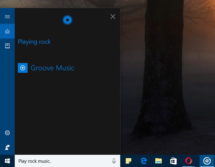
Task: Switch to Groove Music on the taskbar
Action: [207, 161]
